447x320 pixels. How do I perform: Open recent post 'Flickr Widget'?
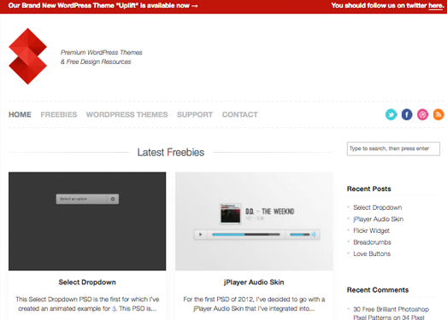pyautogui.click(x=372, y=230)
